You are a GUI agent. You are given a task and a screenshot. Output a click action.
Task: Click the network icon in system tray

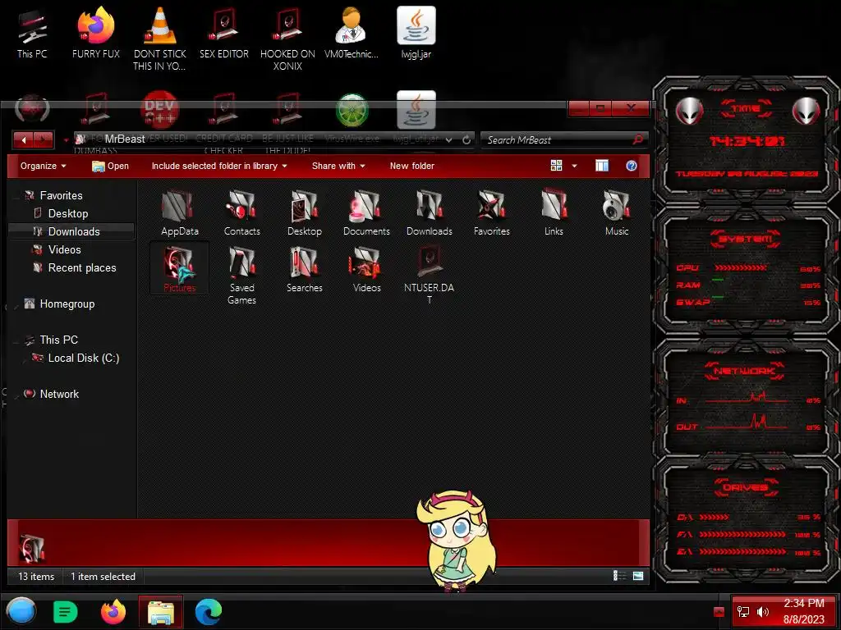tap(743, 612)
